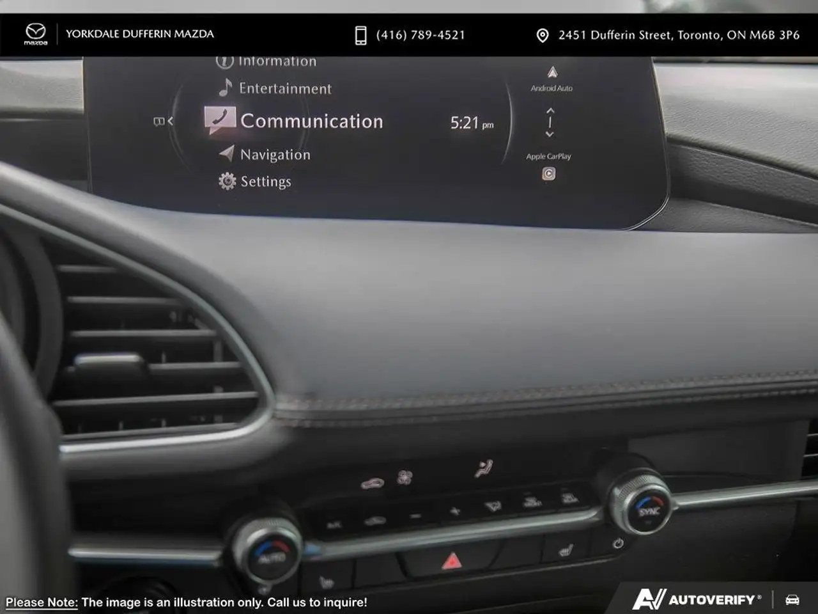The height and width of the screenshot is (614, 818).
Task: Toggle the A/C button
Action: (334, 525)
